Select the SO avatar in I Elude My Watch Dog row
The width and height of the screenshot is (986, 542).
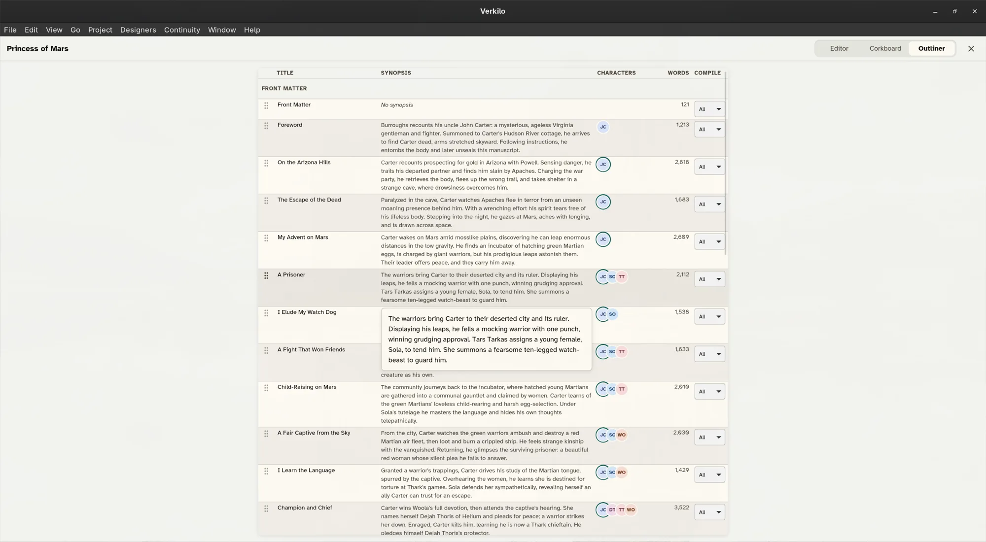[612, 314]
